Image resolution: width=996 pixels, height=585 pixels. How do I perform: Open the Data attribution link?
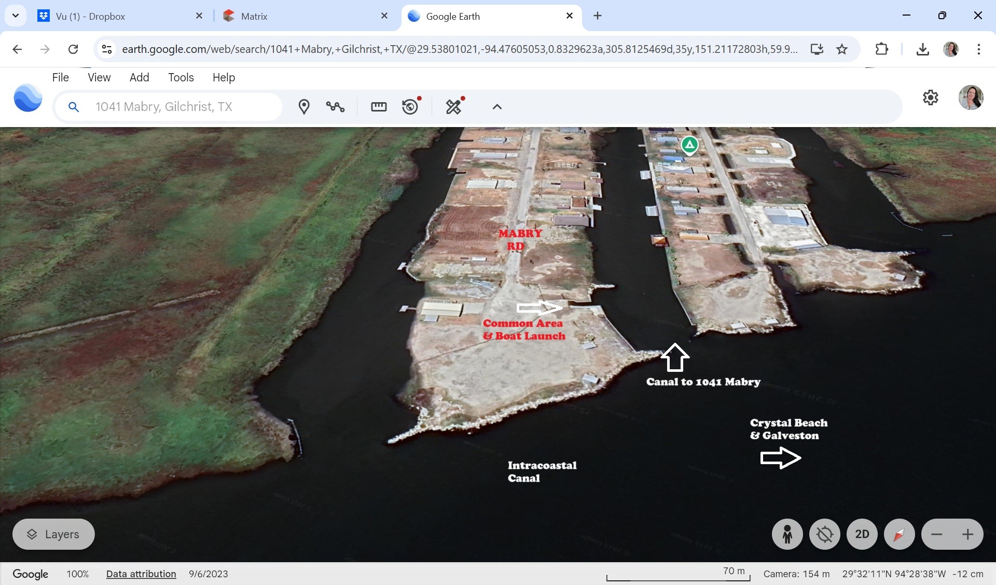tap(141, 574)
